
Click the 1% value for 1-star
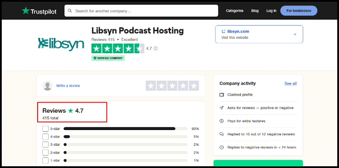196,161
